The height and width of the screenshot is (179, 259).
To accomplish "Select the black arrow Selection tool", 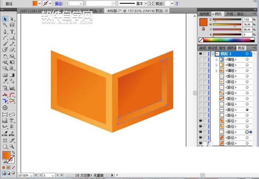I will 5,19.
